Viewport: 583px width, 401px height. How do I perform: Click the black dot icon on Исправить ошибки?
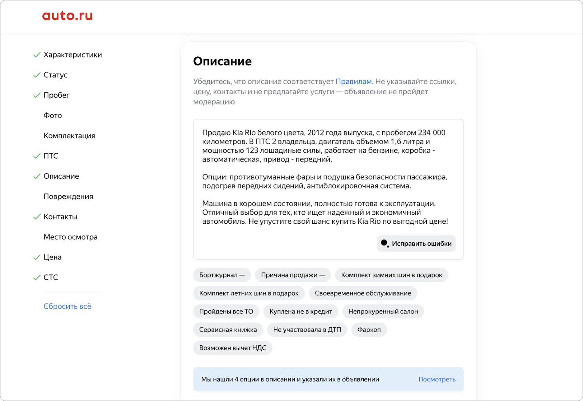(x=384, y=243)
